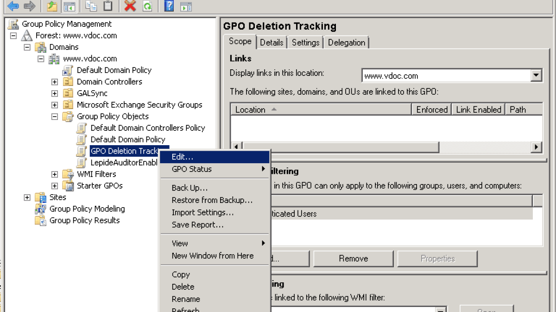Choose Edit... from the context menu
556x312 pixels.
[x=182, y=157]
